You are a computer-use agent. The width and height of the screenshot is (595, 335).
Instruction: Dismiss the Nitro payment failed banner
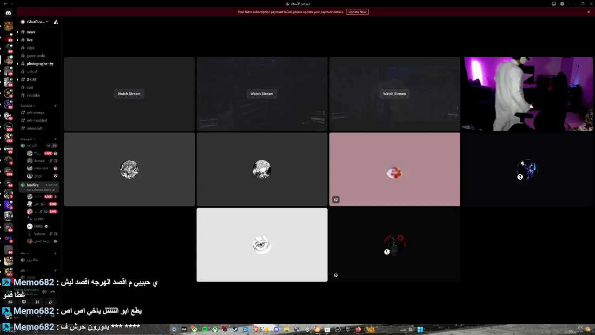588,12
